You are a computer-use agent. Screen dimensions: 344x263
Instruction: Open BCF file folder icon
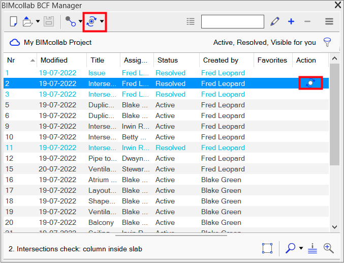pos(27,21)
